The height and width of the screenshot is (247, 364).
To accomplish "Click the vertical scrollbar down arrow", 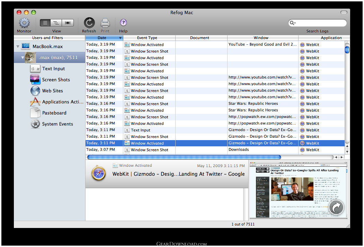I will click(x=347, y=152).
